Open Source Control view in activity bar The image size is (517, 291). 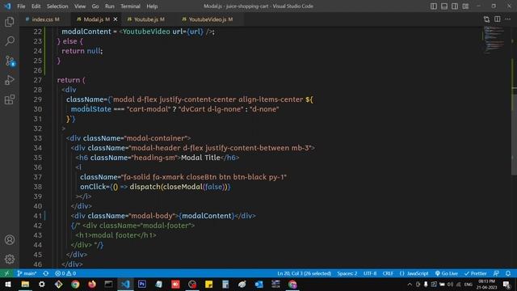pyautogui.click(x=10, y=61)
